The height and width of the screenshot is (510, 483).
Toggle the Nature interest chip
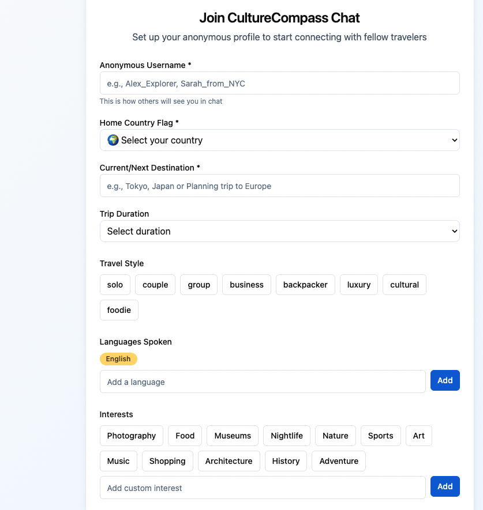(x=335, y=436)
